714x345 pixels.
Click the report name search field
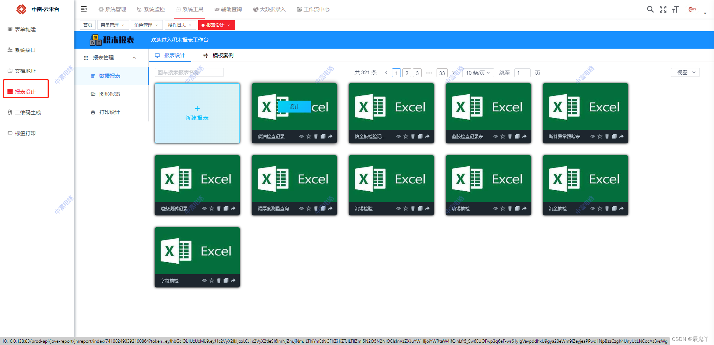tap(189, 72)
